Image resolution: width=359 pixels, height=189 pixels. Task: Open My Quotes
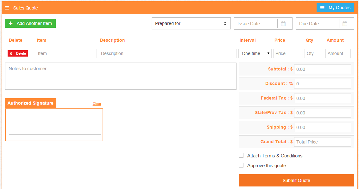click(x=335, y=7)
